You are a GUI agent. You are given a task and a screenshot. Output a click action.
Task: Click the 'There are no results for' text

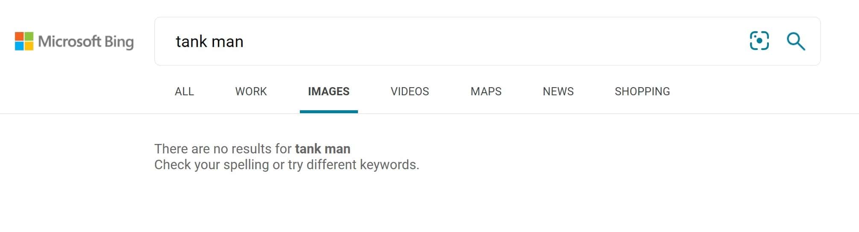(223, 149)
